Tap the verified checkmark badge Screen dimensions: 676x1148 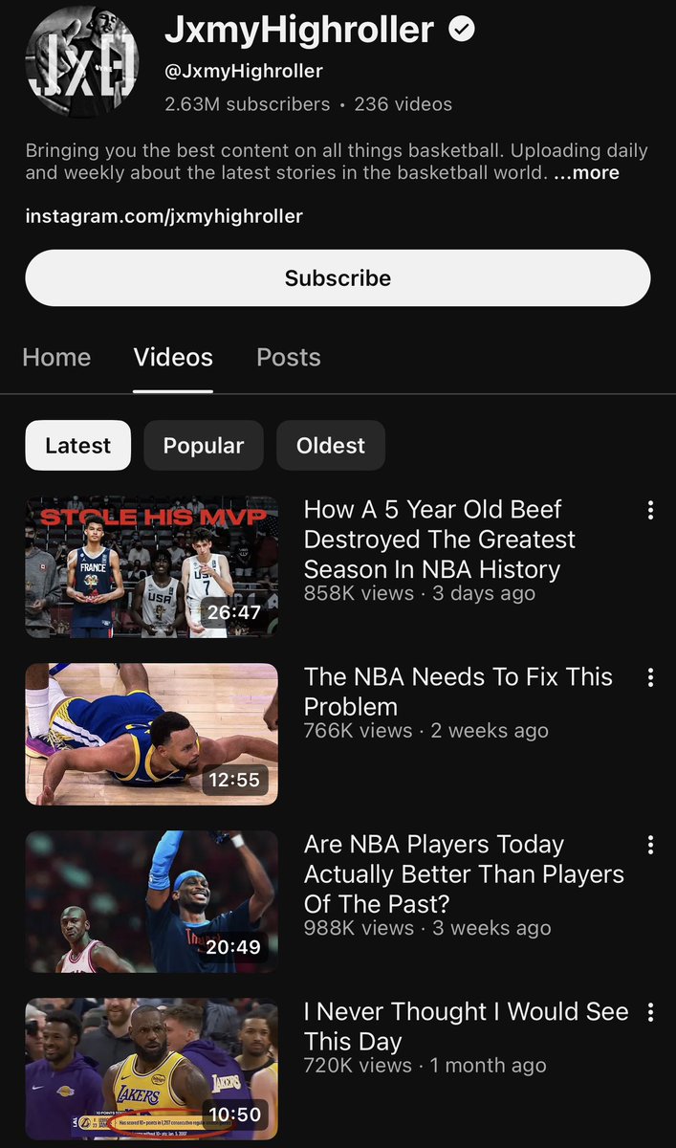463,31
